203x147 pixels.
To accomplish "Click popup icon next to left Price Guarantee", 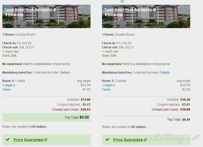I will point(46,140).
